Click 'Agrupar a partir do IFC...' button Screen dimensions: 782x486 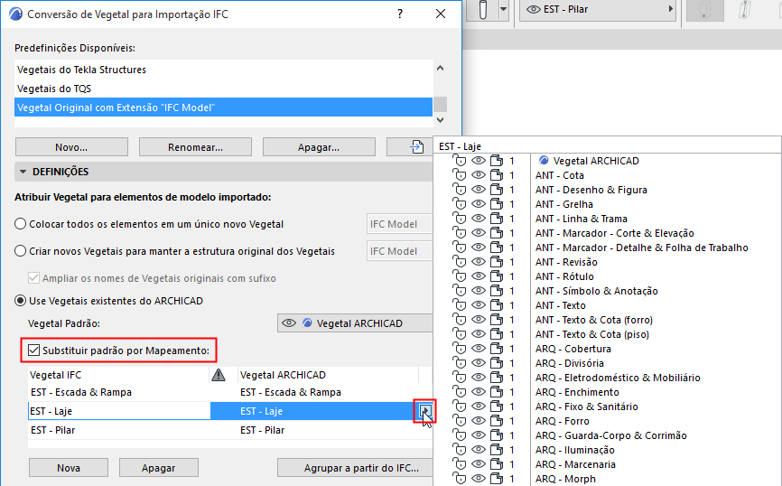(355, 468)
